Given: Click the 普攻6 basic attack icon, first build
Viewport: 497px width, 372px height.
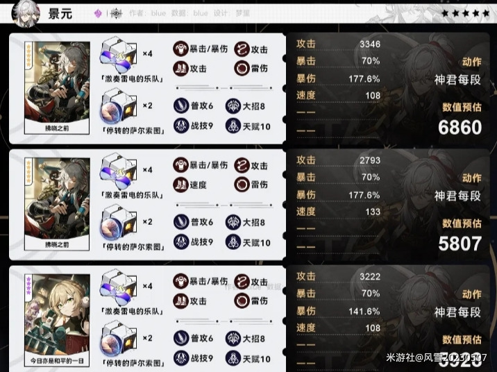Looking at the screenshot, I should 181,105.
